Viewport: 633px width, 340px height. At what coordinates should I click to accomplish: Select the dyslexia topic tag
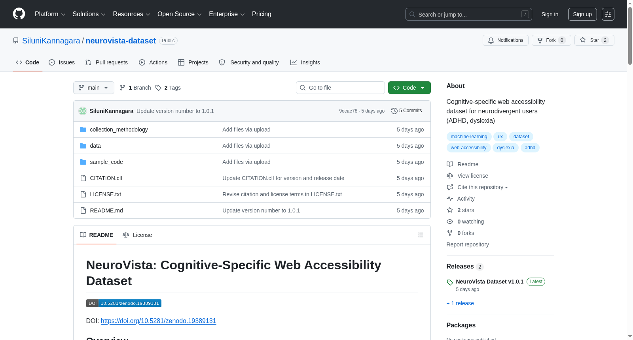[x=506, y=148]
